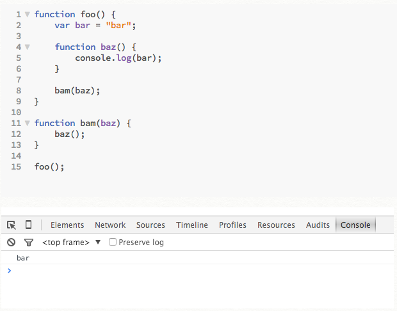Click line number 14 in the gutter
The image size is (397, 311).
(16, 156)
